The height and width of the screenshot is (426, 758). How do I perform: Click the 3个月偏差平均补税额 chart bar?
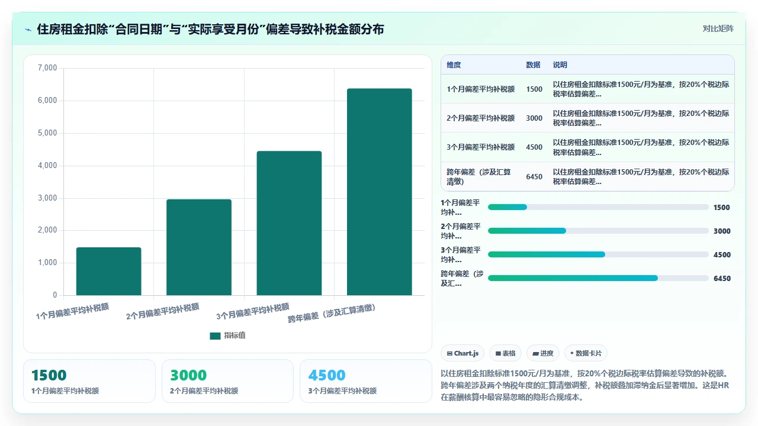(x=289, y=223)
